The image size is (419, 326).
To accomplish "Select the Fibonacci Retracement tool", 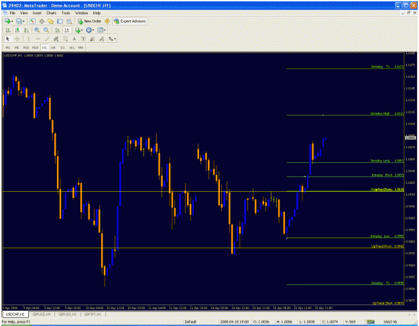I will click(x=65, y=39).
